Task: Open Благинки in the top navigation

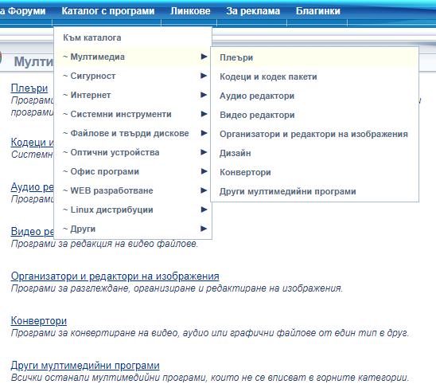Action: click(317, 11)
